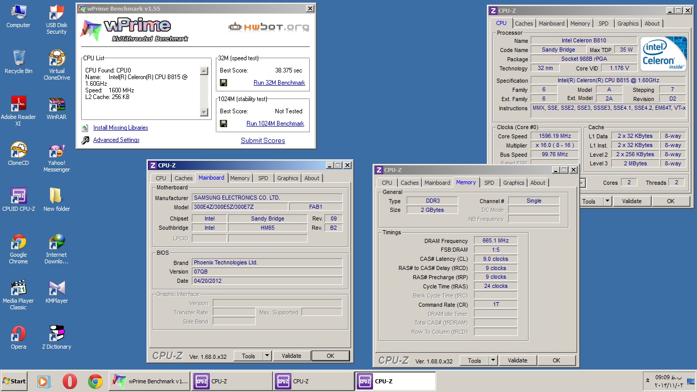
Task: Launch Yahoo! Messenger shortcut
Action: pos(57,157)
